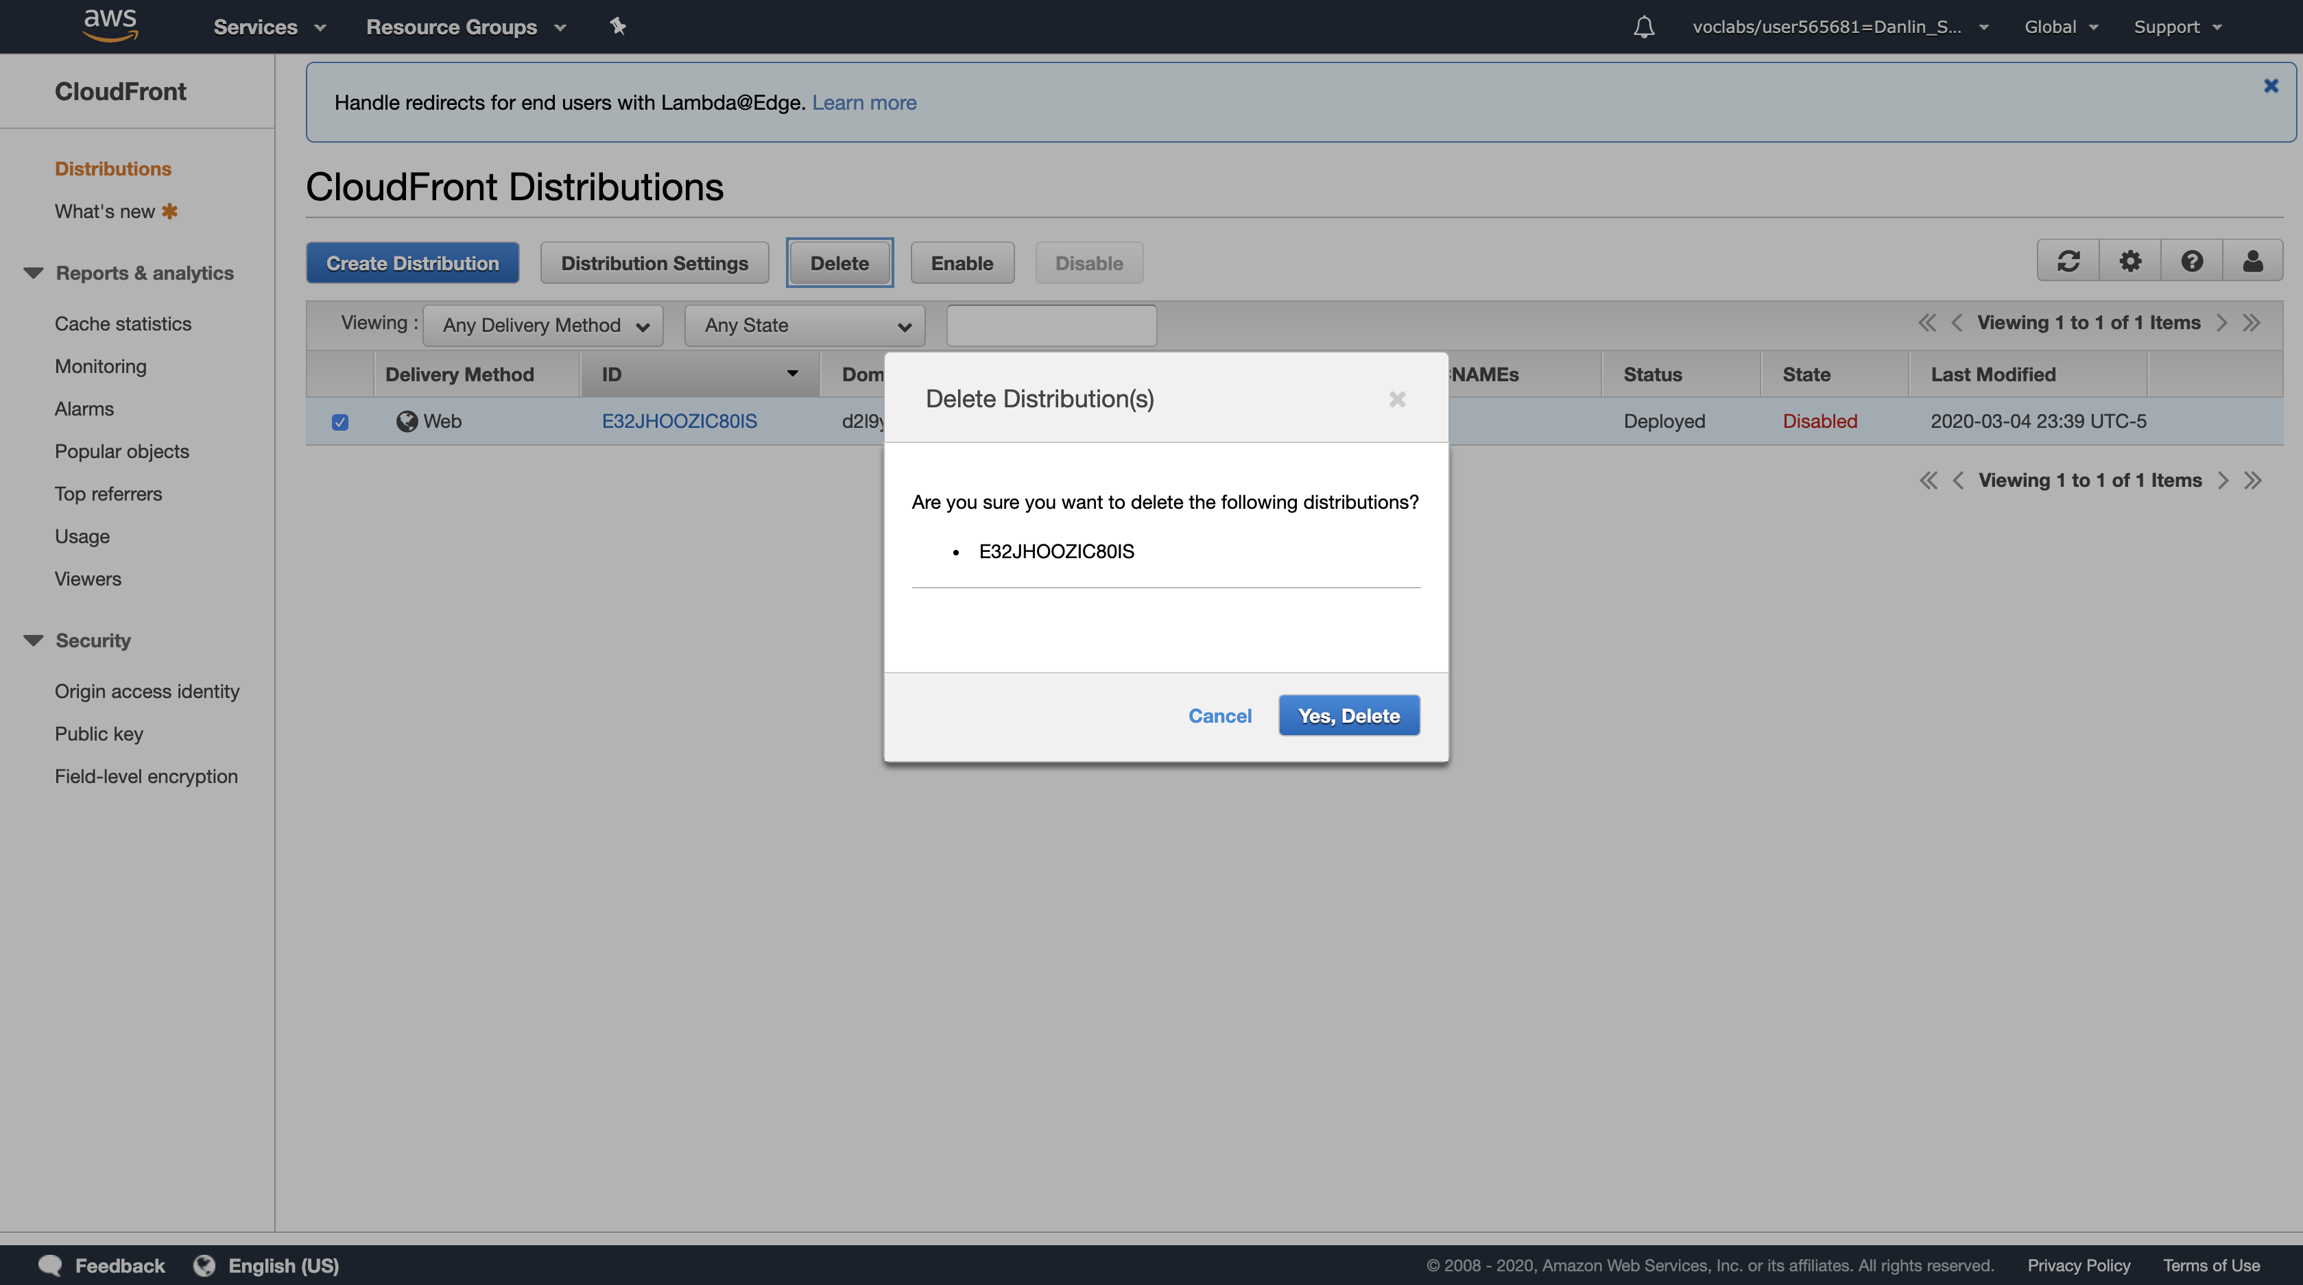The image size is (2303, 1285).
Task: Open the gear preferences icon
Action: coord(2129,261)
